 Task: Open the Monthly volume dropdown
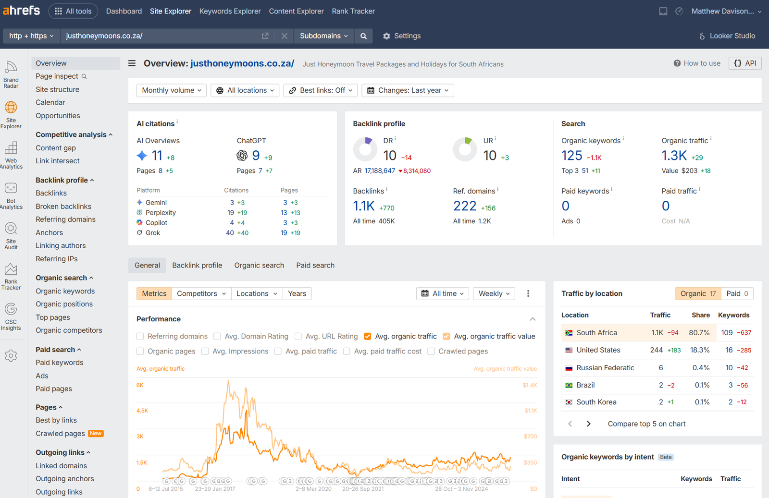[x=172, y=90]
